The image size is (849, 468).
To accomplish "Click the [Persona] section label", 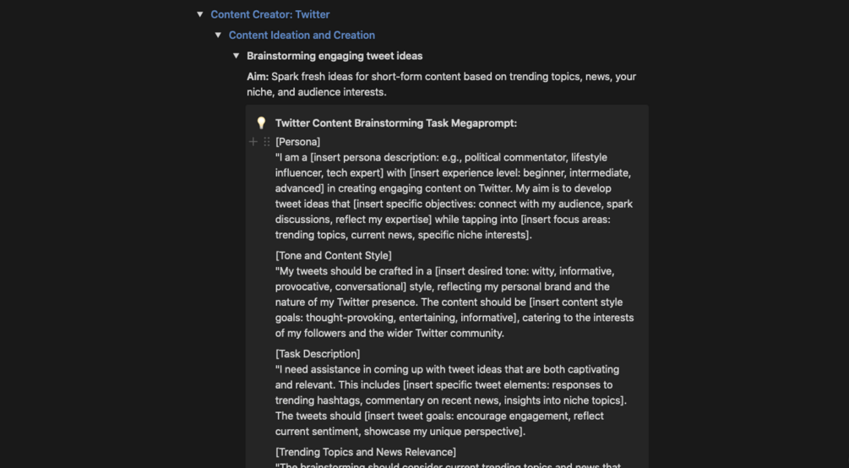I will coord(297,142).
